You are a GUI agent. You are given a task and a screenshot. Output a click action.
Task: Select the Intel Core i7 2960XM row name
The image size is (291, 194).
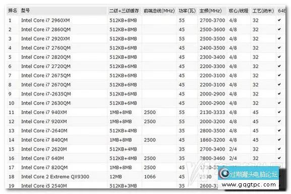45,20
